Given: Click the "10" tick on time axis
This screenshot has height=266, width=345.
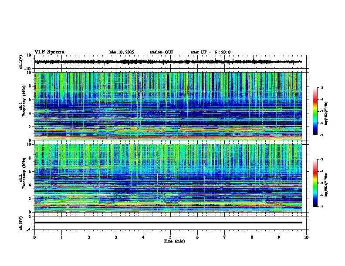Looking at the screenshot, I should [306, 237].
